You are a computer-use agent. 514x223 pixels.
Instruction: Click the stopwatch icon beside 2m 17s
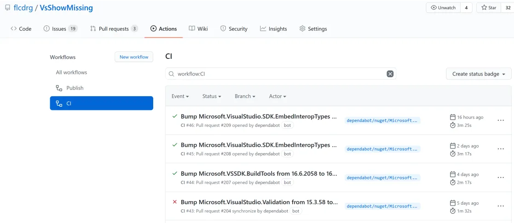point(453,182)
